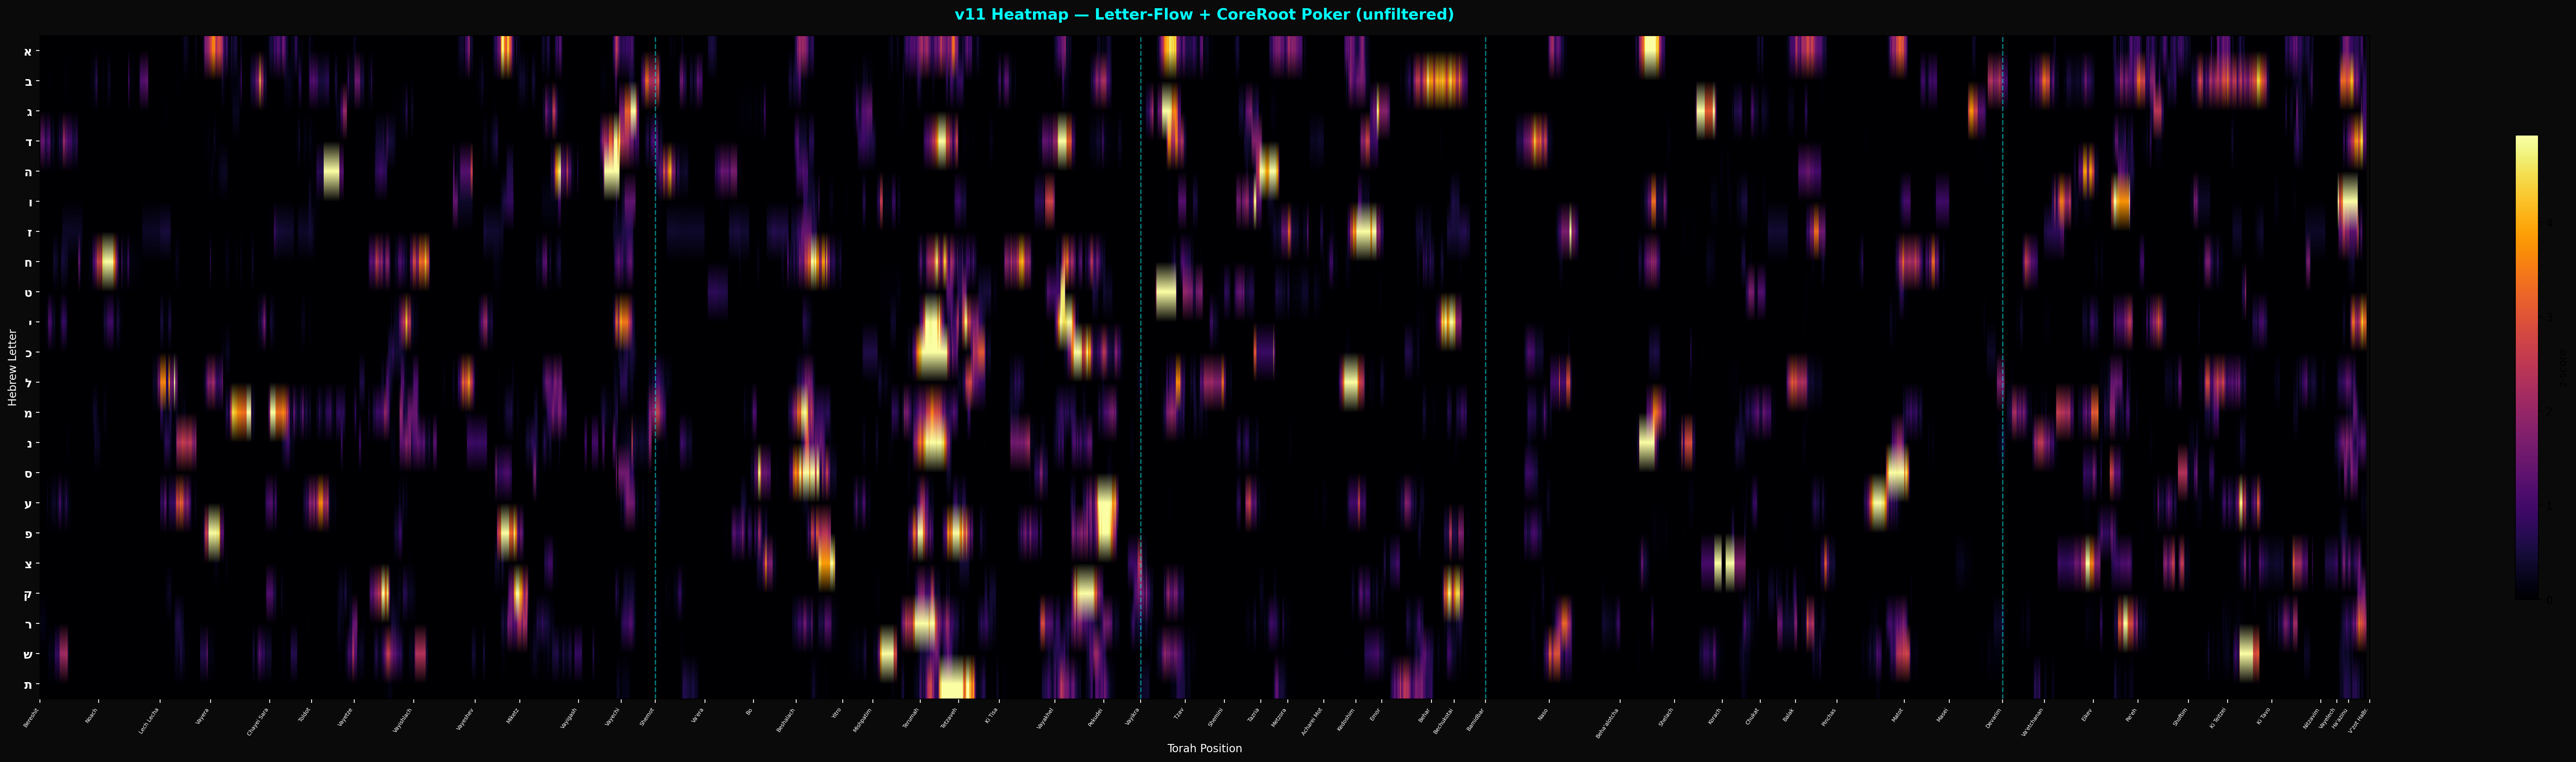
Task: Click the ת row label at bottom
Action: [x=28, y=684]
